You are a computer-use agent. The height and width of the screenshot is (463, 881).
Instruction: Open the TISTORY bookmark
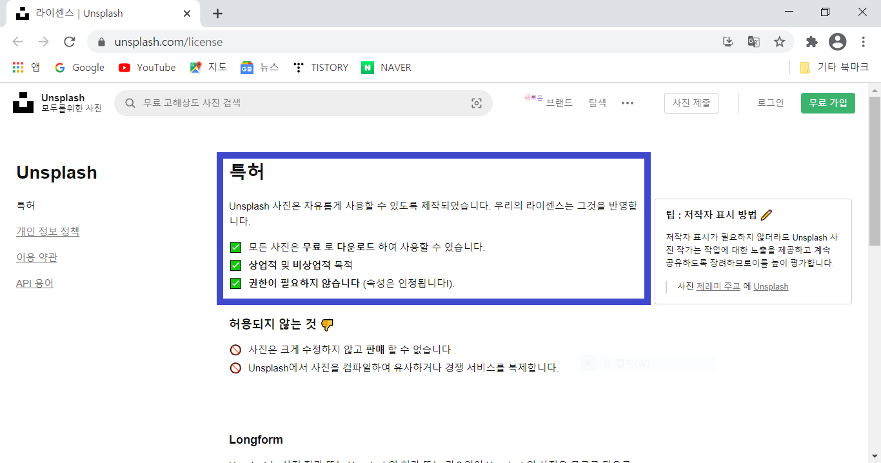tap(321, 67)
